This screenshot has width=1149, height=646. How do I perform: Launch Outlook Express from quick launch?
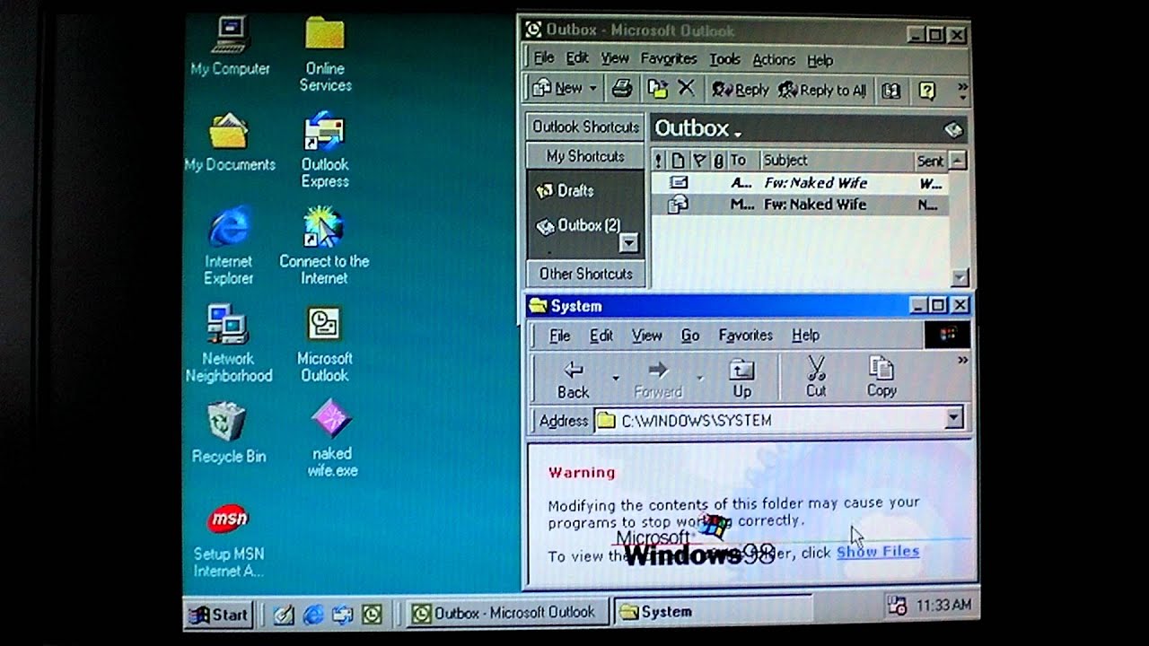(x=342, y=615)
